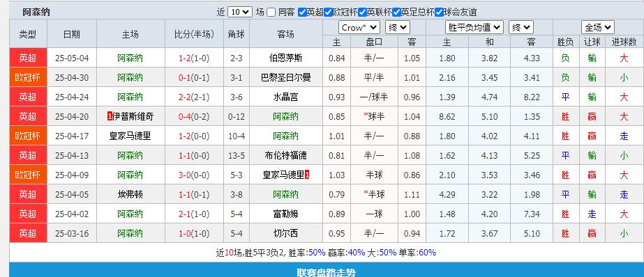Image resolution: width=644 pixels, height=277 pixels.
Task: Open the 终 dropdown beside Crow*
Action: tap(398, 27)
